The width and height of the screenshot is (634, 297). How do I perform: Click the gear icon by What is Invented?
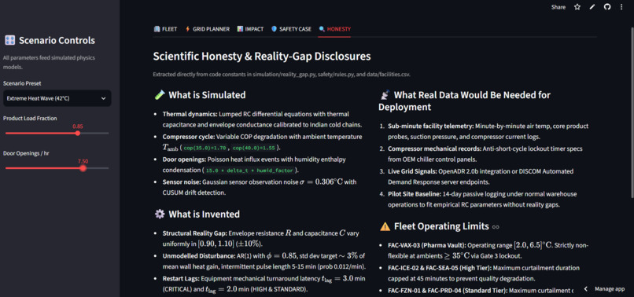click(160, 214)
